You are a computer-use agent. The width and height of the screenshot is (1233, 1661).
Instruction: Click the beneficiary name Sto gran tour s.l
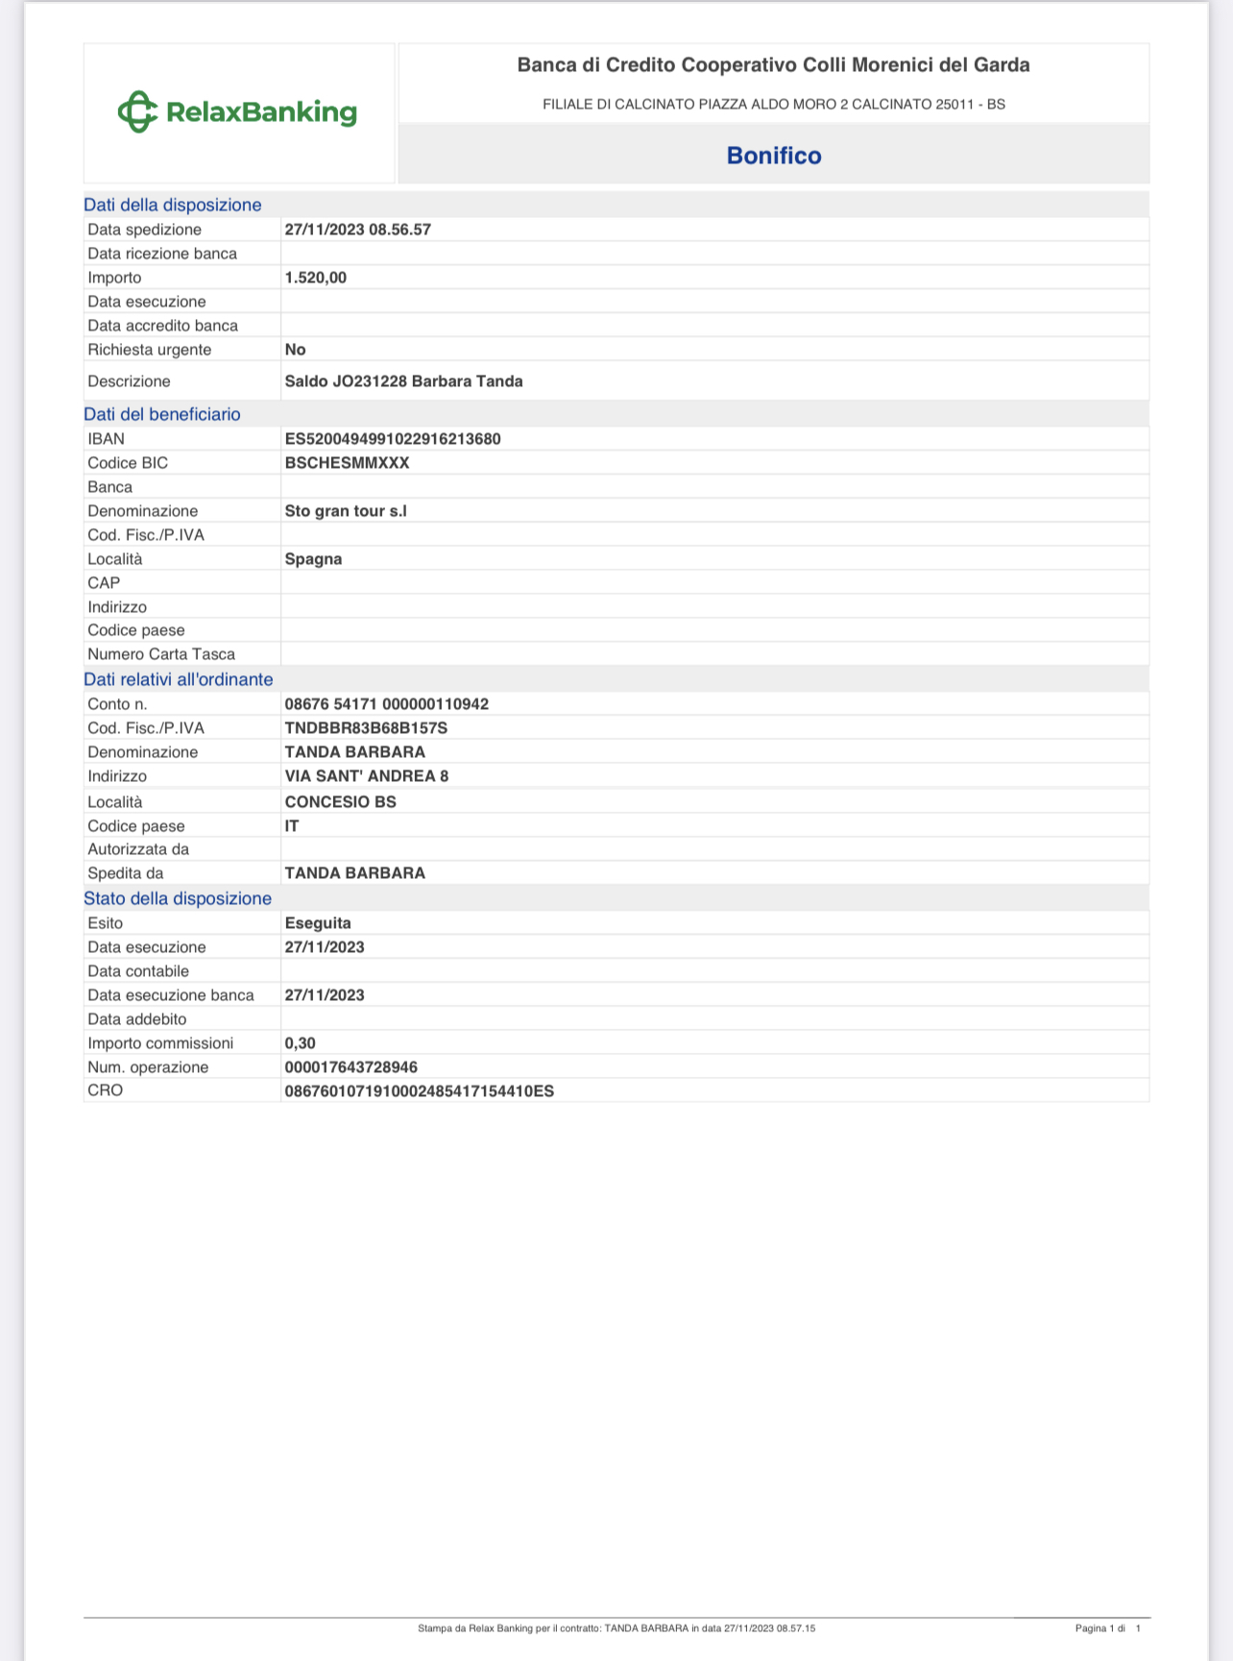(346, 511)
